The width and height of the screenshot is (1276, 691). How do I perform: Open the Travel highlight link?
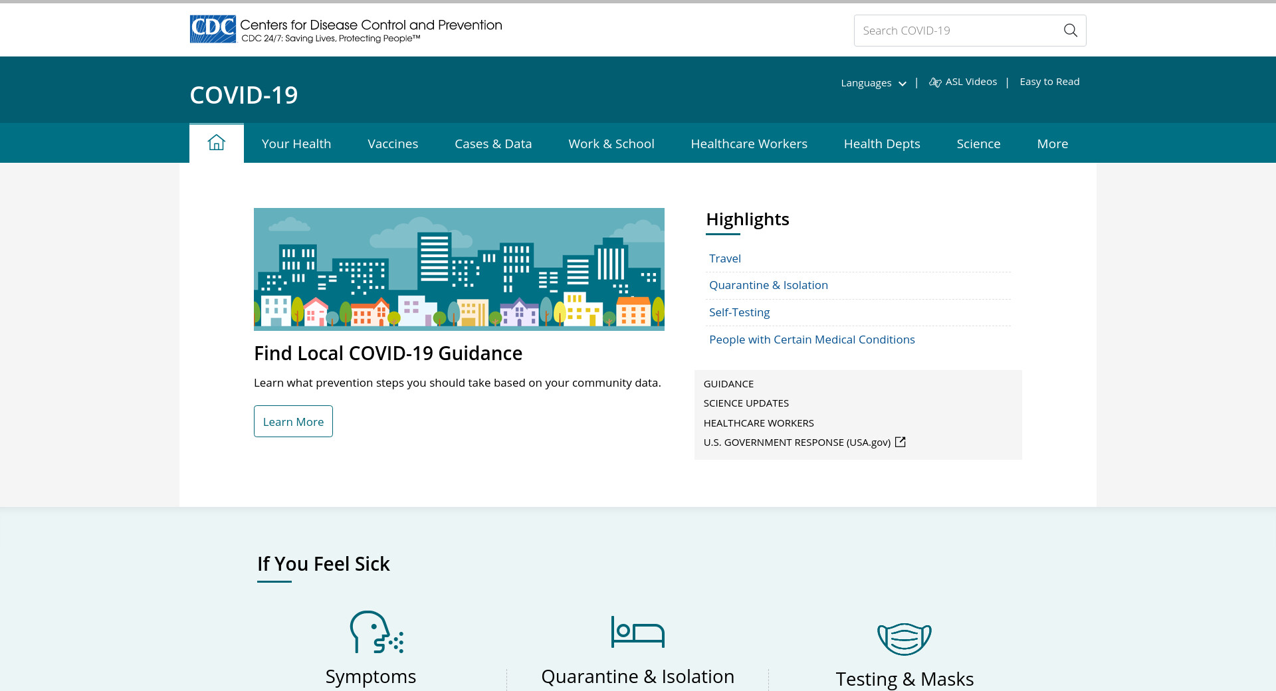point(724,258)
